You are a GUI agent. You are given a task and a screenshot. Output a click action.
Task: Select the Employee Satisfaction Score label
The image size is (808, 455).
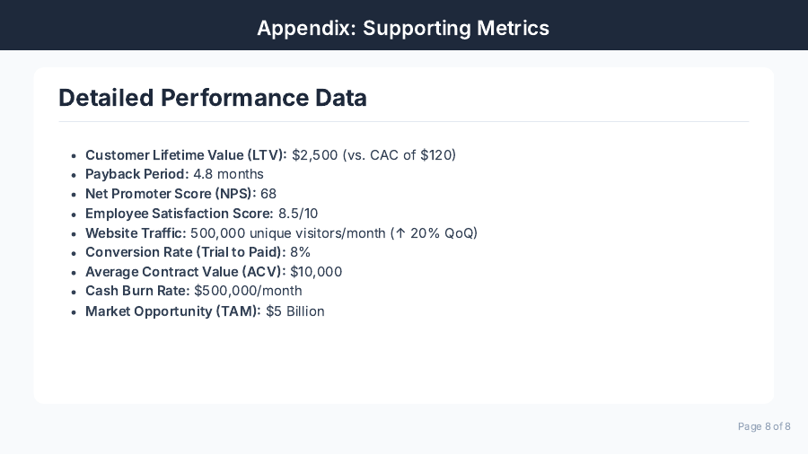pos(180,214)
